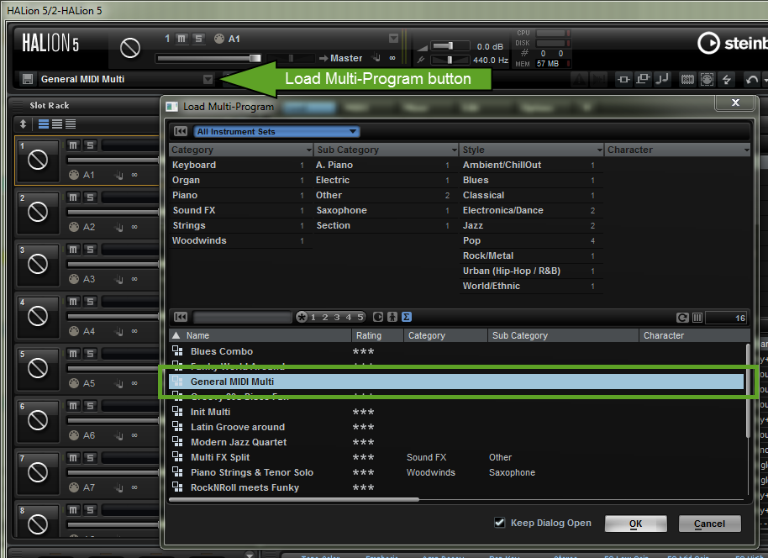Close the Load Multi-Program dialog

point(735,102)
